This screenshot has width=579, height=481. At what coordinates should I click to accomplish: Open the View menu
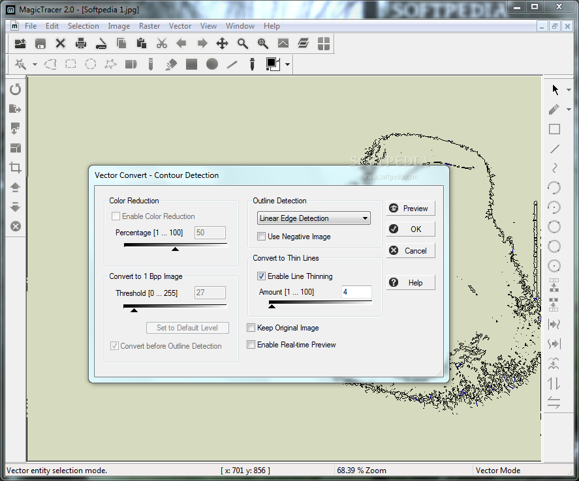[x=208, y=26]
